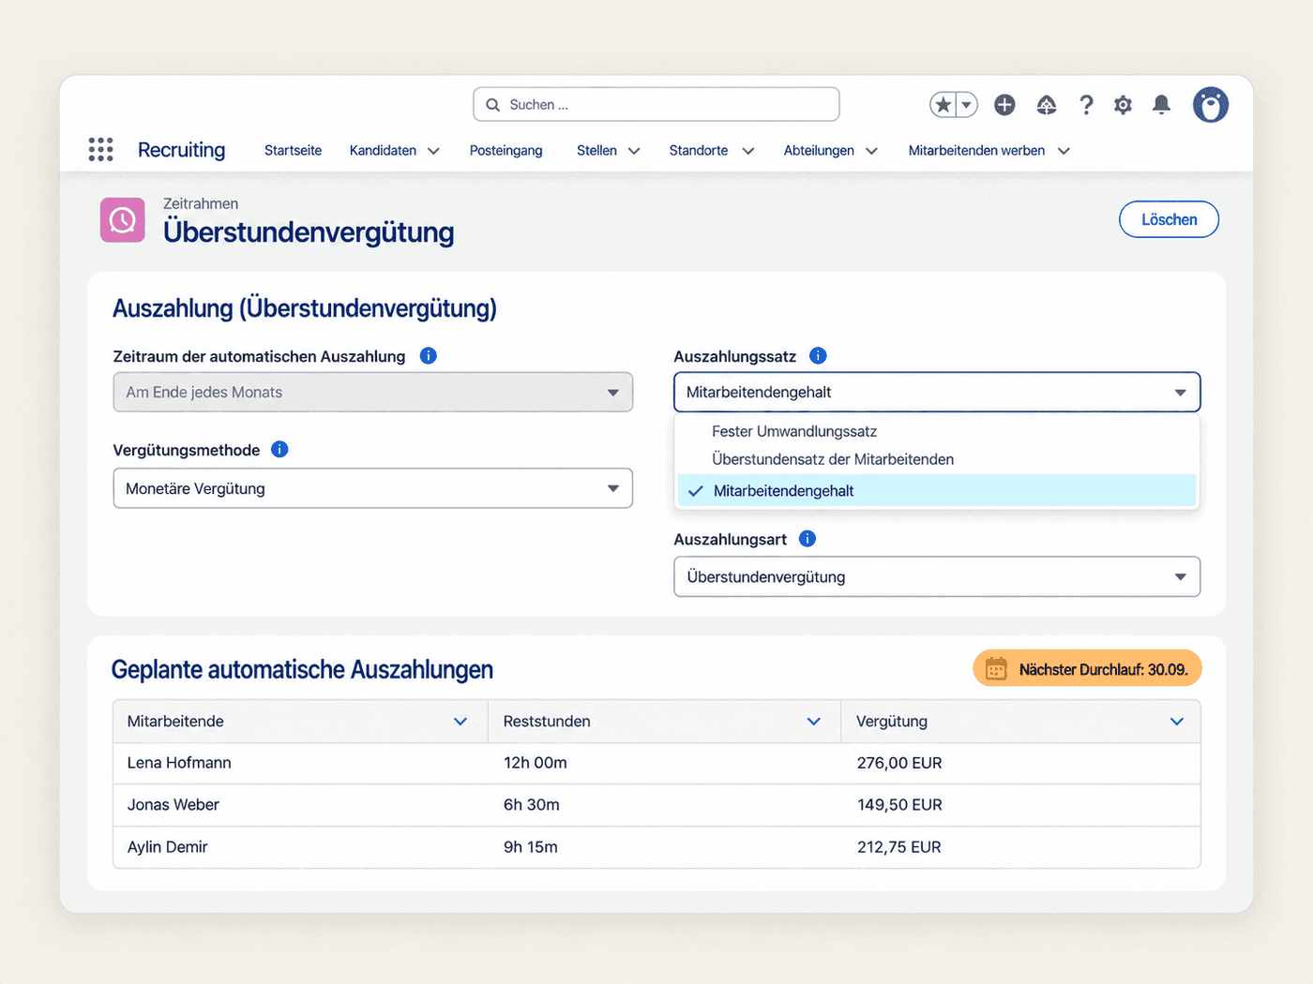
Task: Go to the Startseite tab
Action: 293,151
